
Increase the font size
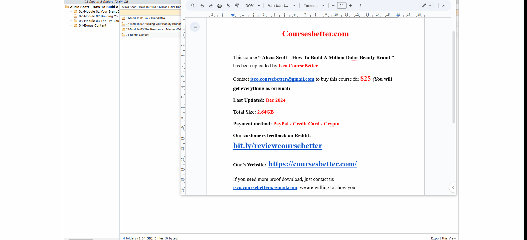(x=351, y=5)
